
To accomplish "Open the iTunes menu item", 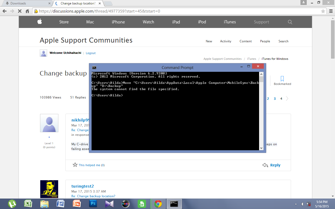I will (230, 22).
